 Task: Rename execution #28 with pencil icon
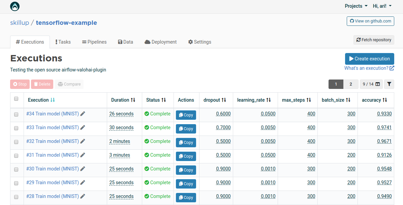[83, 196]
